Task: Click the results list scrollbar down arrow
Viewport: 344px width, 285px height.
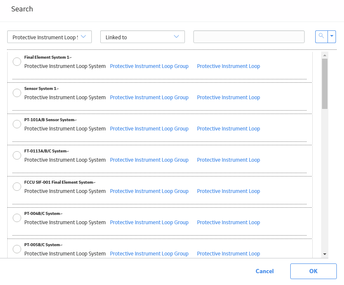Action: coord(325,254)
